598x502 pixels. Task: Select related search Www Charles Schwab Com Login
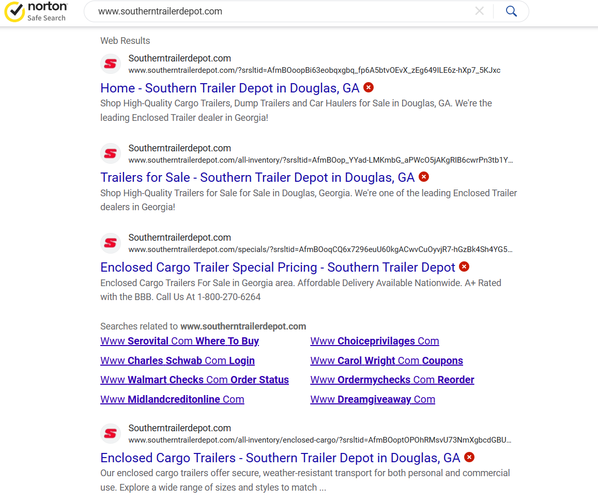tap(177, 360)
